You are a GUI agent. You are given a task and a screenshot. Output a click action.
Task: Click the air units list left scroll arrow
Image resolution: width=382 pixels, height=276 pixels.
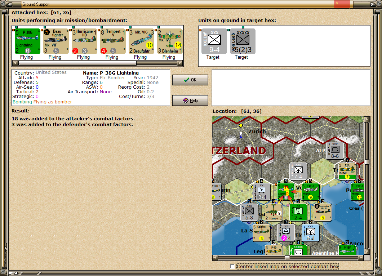pyautogui.click(x=15, y=63)
